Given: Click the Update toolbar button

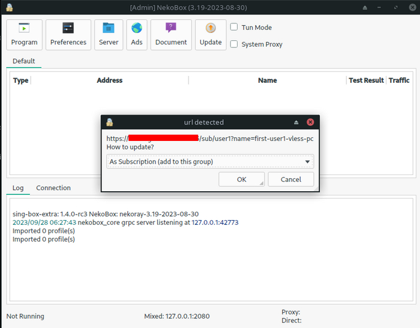Looking at the screenshot, I should (x=211, y=35).
